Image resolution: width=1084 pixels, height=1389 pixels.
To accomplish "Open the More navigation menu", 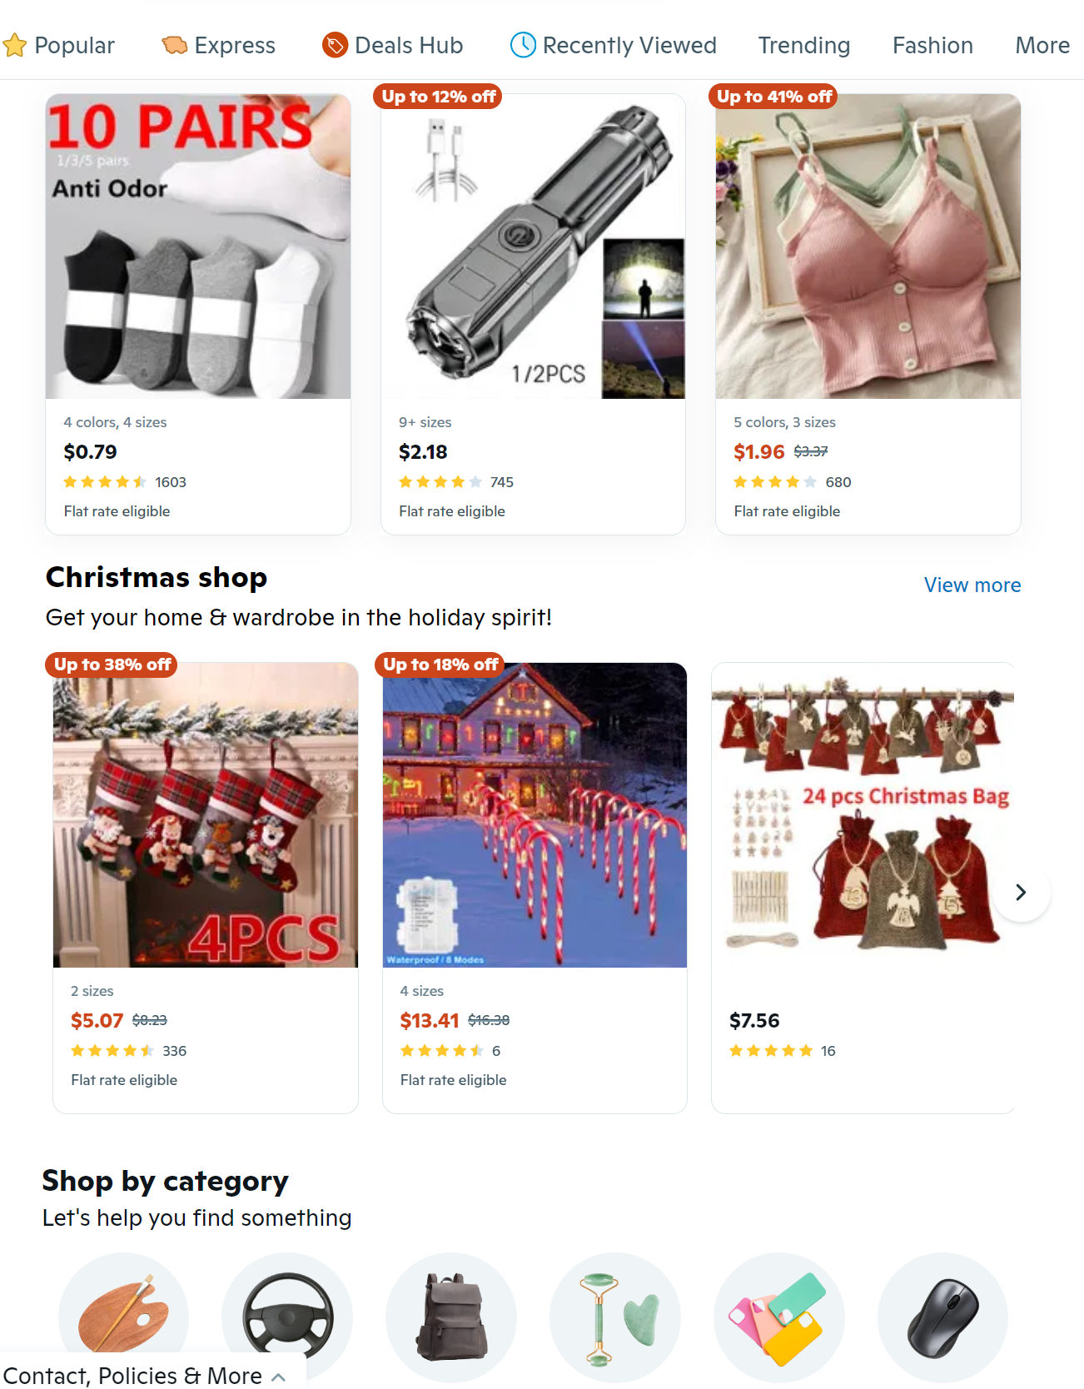I will [1042, 45].
